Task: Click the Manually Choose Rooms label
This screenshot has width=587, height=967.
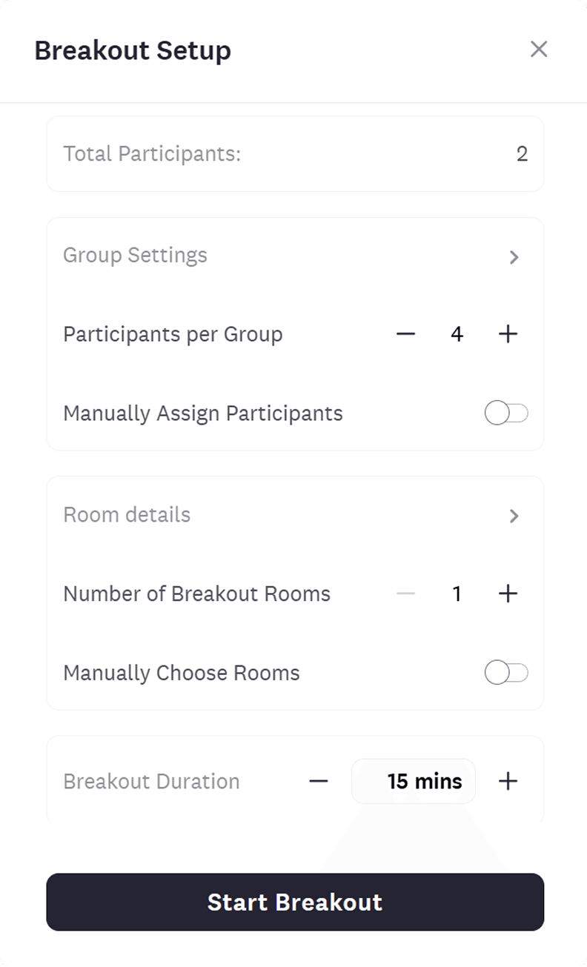Action: point(182,673)
